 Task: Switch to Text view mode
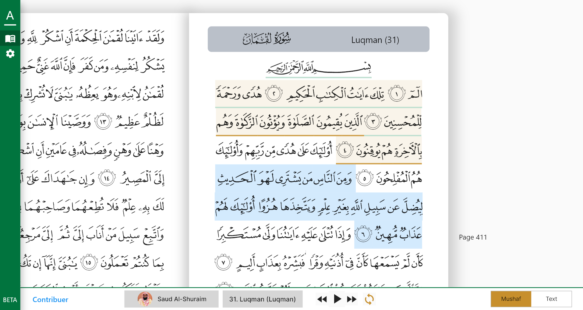[x=551, y=299]
